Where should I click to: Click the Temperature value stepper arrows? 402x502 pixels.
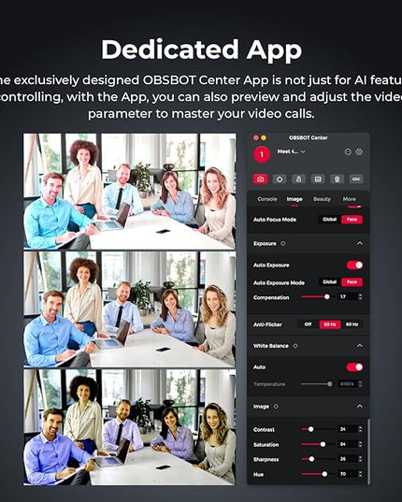360,384
